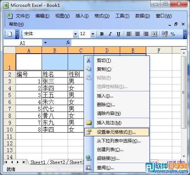Select row 5 header
This screenshot has height=175, width=190.
pos(9,95)
